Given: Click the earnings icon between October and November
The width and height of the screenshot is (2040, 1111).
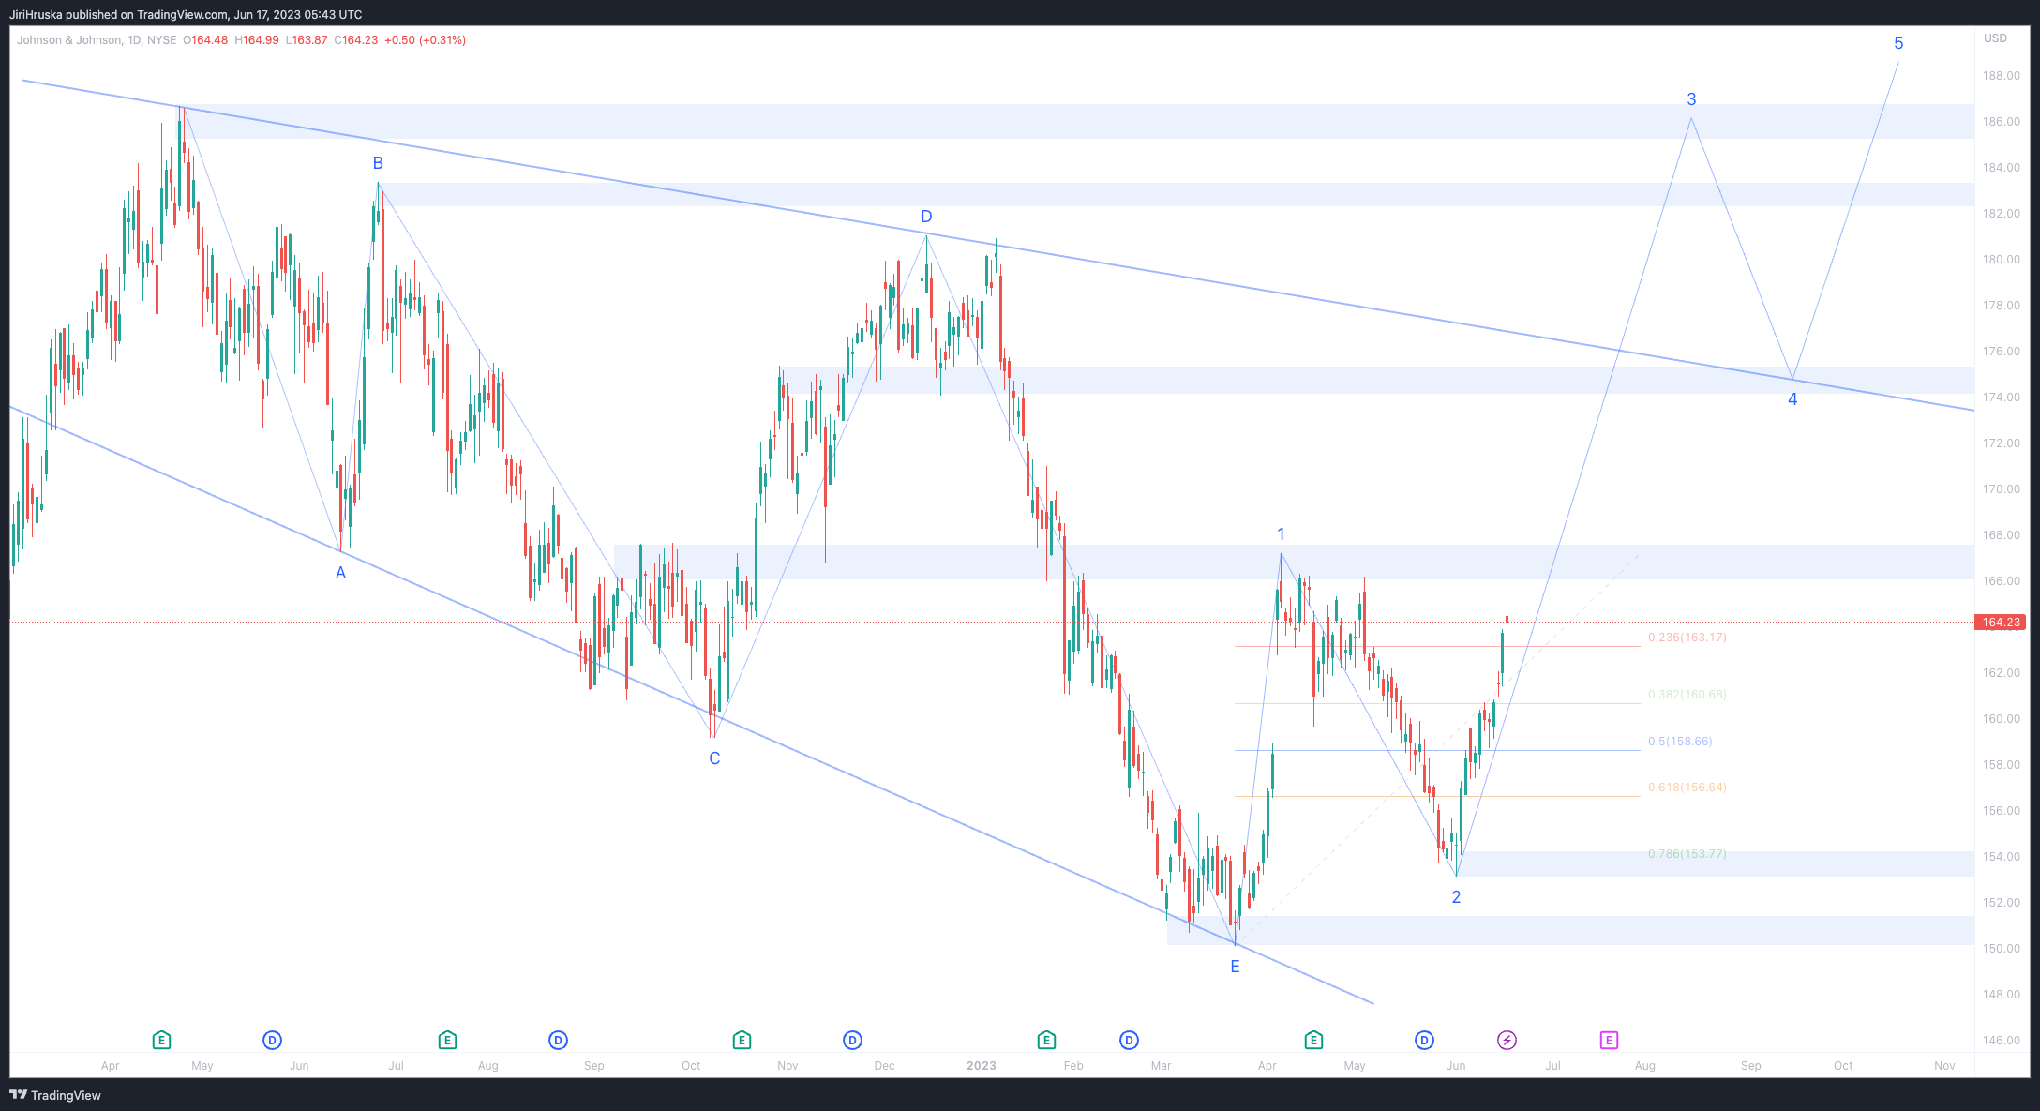Looking at the screenshot, I should [x=742, y=1040].
